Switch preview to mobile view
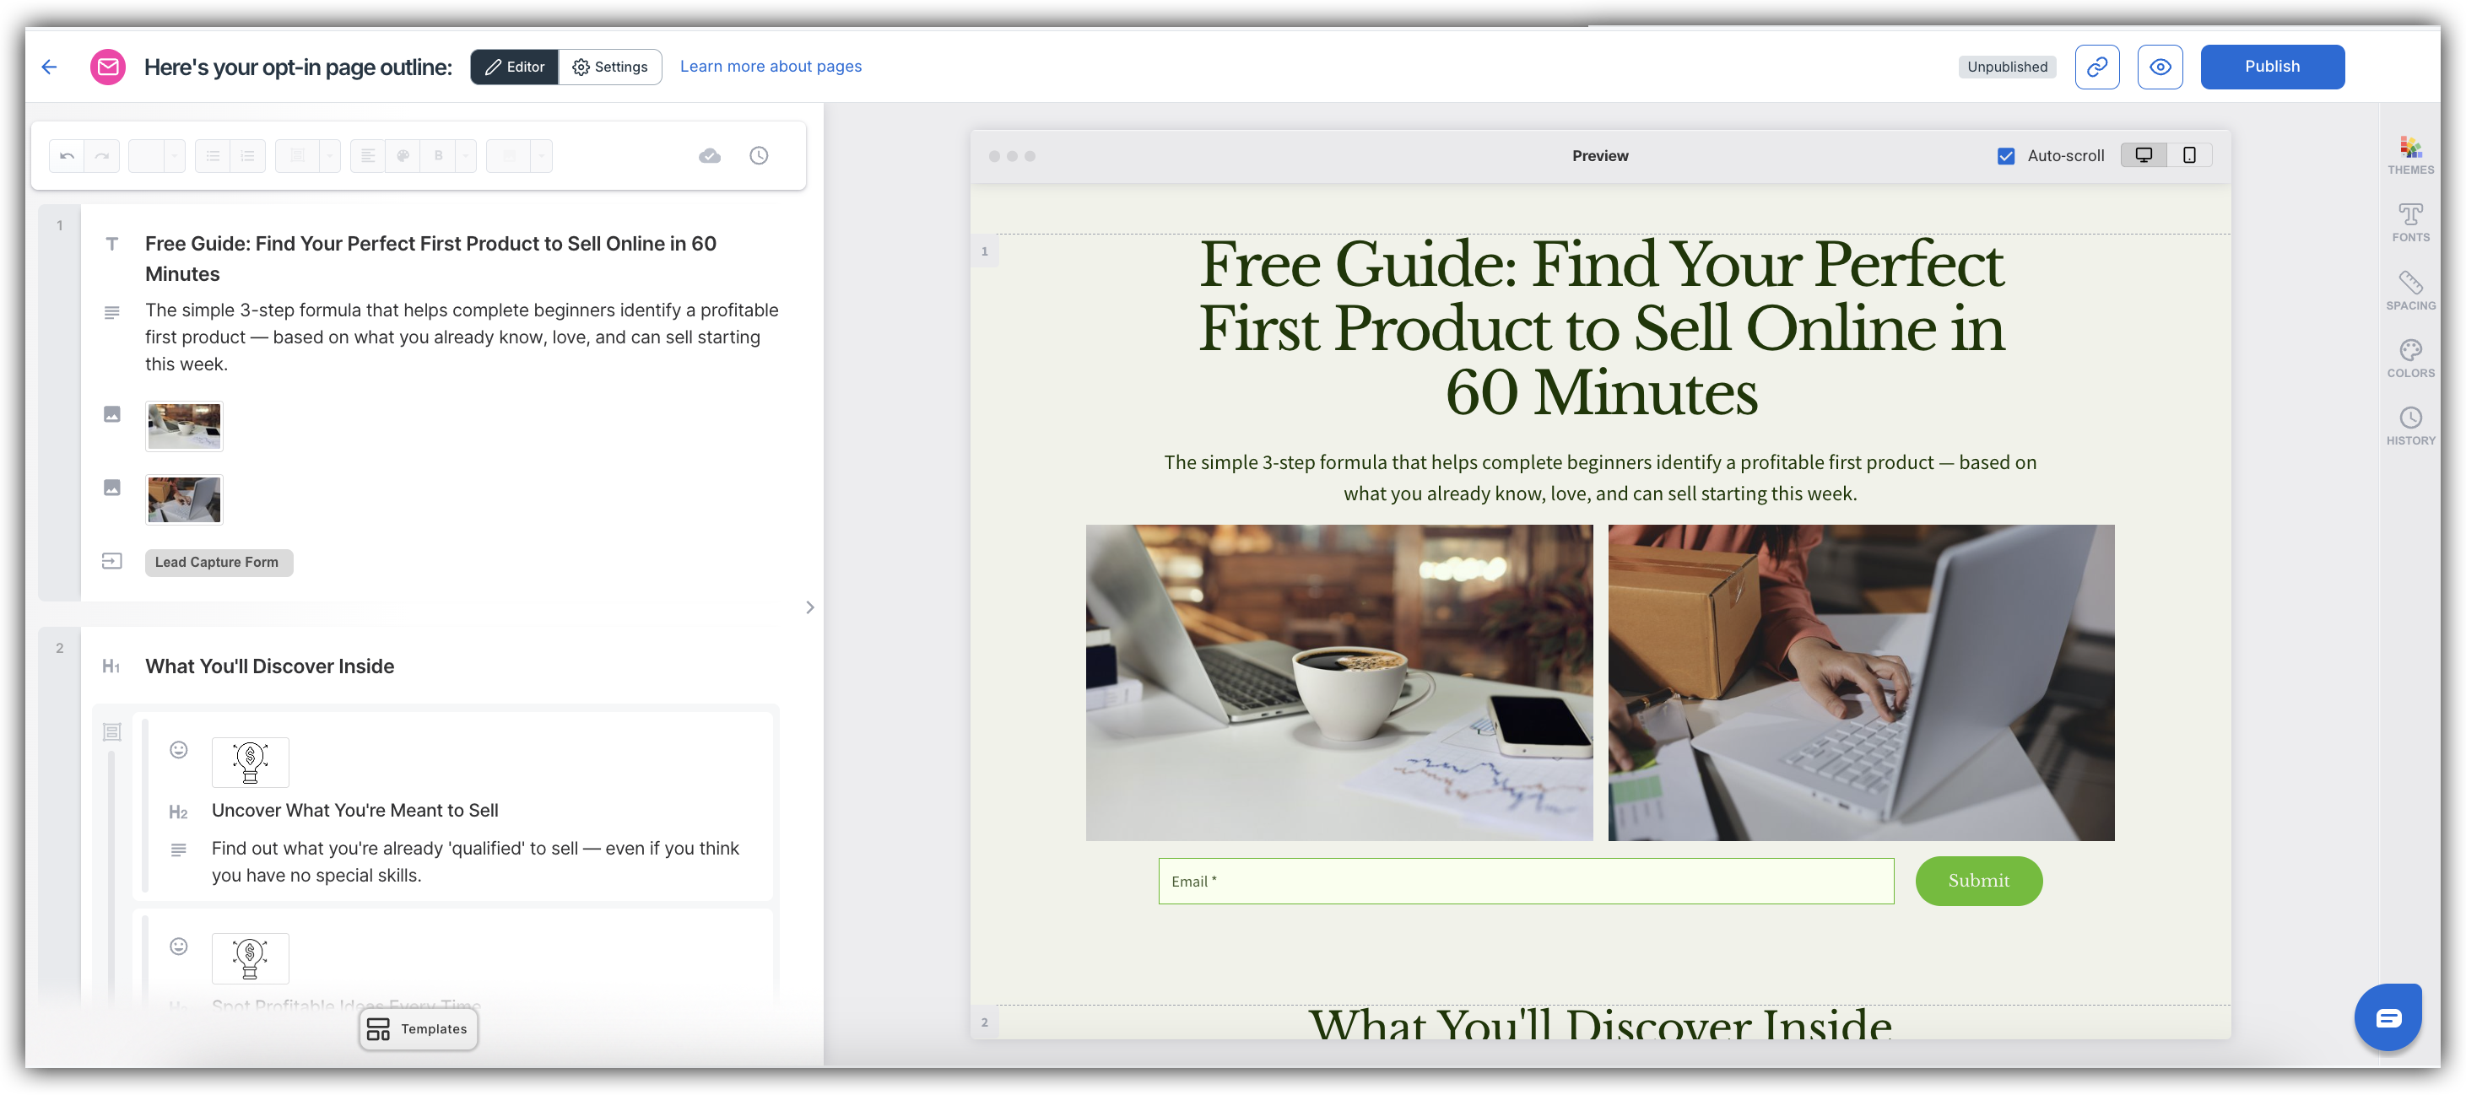Viewport: 2466px width, 1095px height. (2188, 155)
